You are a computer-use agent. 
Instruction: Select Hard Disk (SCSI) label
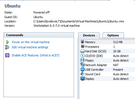tap(96, 51)
